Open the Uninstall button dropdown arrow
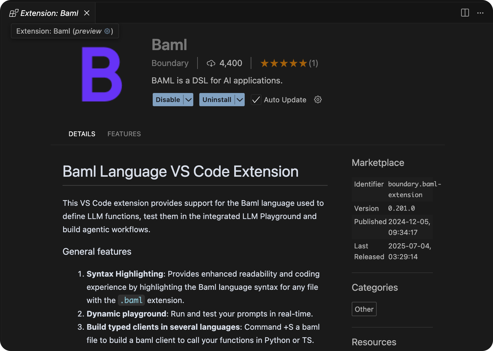This screenshot has height=351, width=493. [x=240, y=100]
